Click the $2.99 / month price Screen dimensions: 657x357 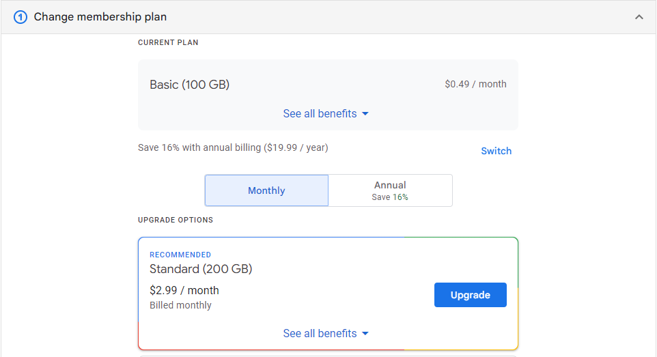(184, 290)
